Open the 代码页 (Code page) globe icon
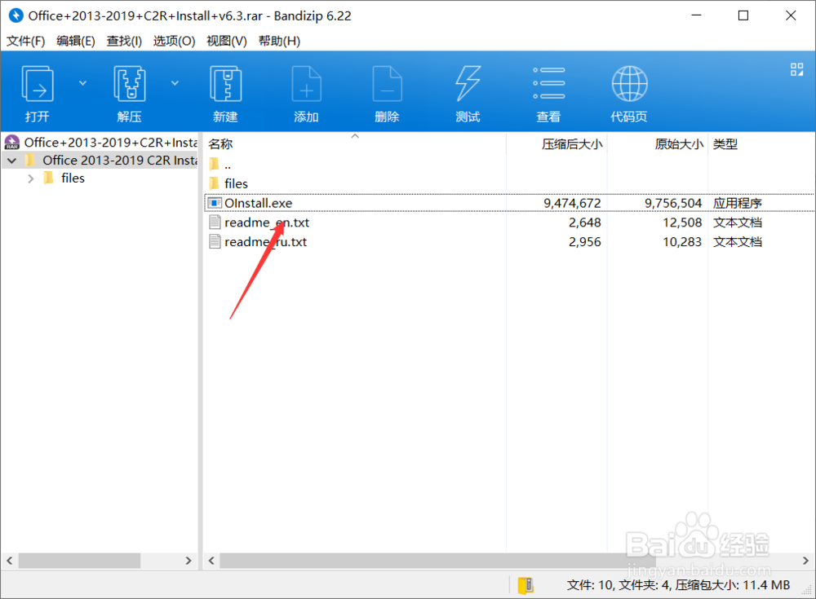The image size is (816, 599). point(629,83)
